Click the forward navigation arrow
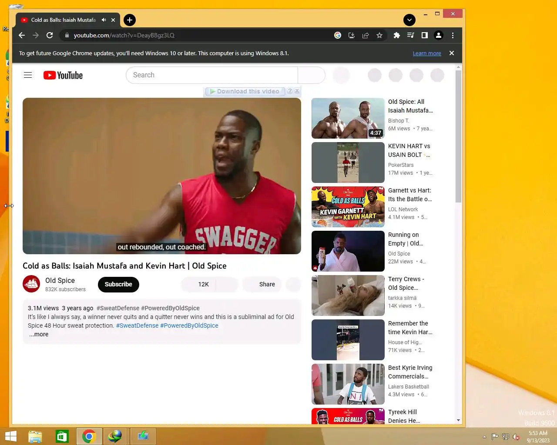The width and height of the screenshot is (557, 445). pos(36,35)
